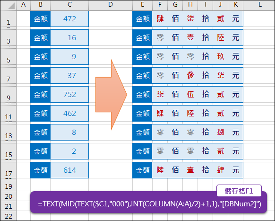Click the red 壹 cell in row 3
275x221 pixels.
coord(190,37)
